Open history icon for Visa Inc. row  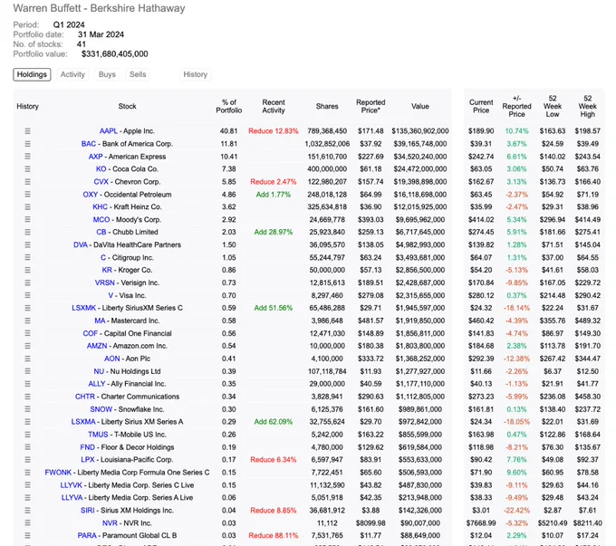pyautogui.click(x=27, y=295)
